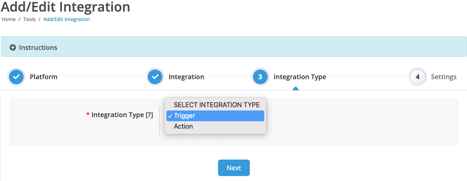Select the SELECT INTEGRATION TYPE placeholder option

tap(216, 105)
